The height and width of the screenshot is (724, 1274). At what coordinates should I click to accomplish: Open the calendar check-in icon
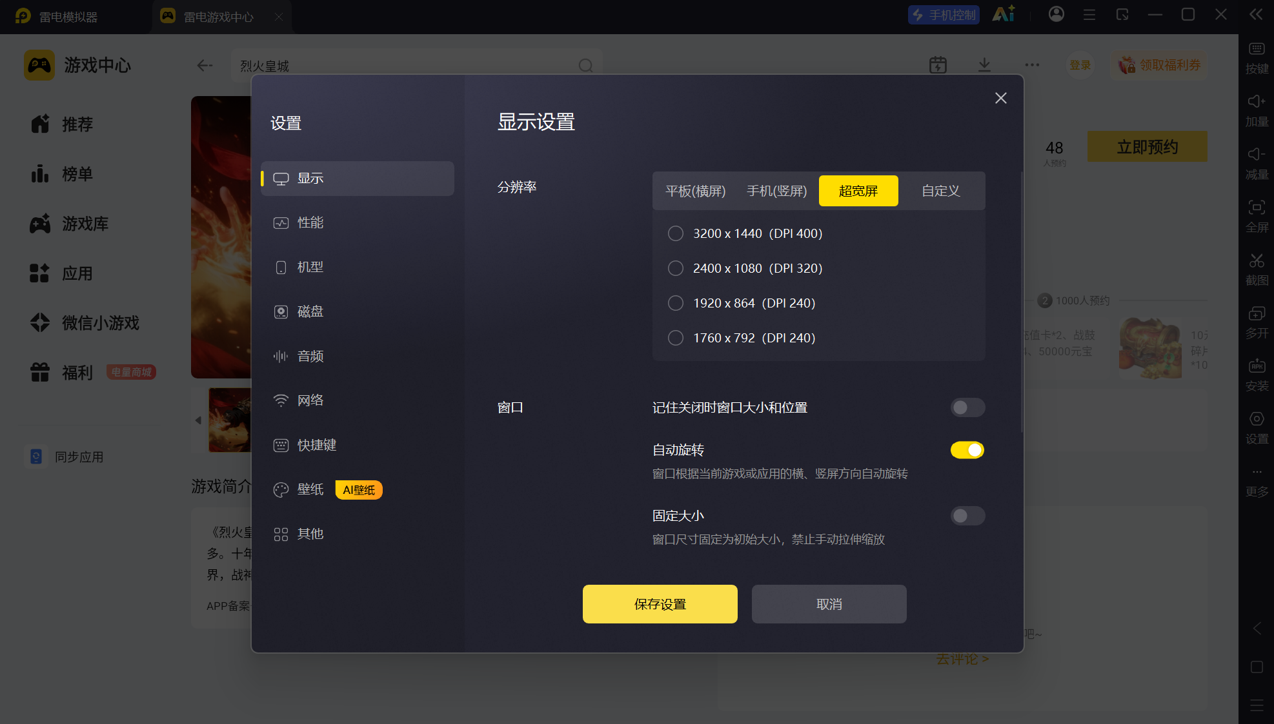[x=938, y=64]
